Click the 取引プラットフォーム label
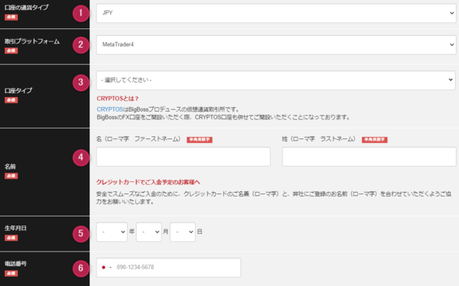The image size is (459, 286). point(32,41)
